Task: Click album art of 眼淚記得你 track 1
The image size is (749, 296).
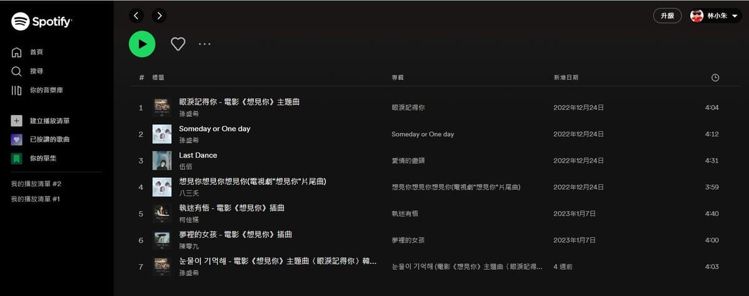Action: pyautogui.click(x=162, y=107)
